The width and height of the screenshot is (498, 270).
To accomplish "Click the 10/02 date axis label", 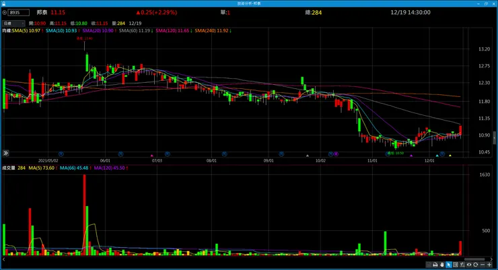I will click(x=320, y=161).
